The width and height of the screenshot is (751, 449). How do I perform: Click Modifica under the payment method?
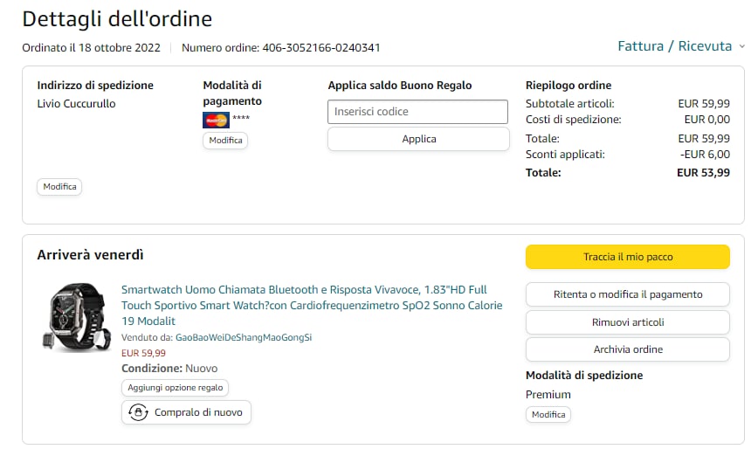point(225,140)
